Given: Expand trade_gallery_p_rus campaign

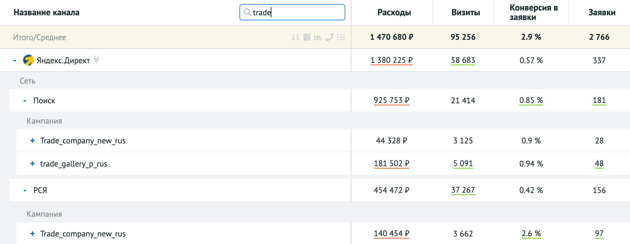Looking at the screenshot, I should pos(32,164).
